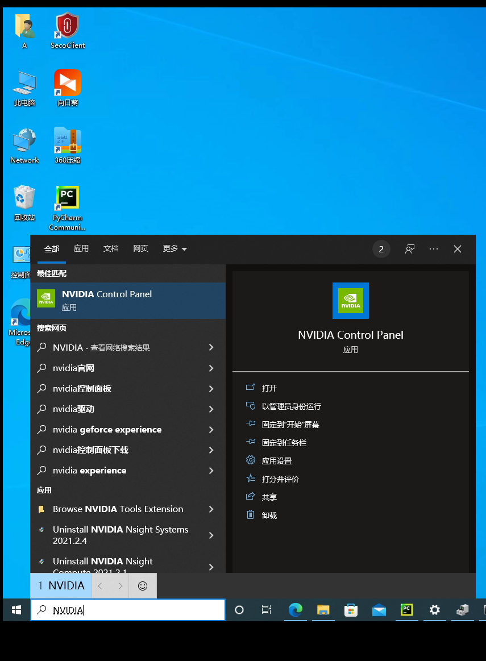Expand the nvidia控制面板下载 suggestion arrow
This screenshot has height=661, width=486.
coord(211,450)
